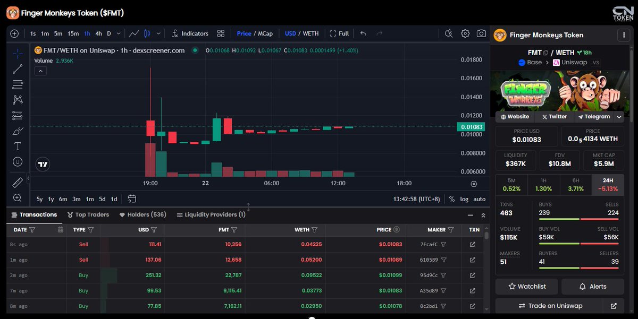This screenshot has height=319, width=638.
Task: Open the token Telegram link
Action: pos(594,117)
